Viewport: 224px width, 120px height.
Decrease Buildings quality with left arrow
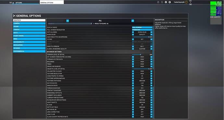(133, 62)
